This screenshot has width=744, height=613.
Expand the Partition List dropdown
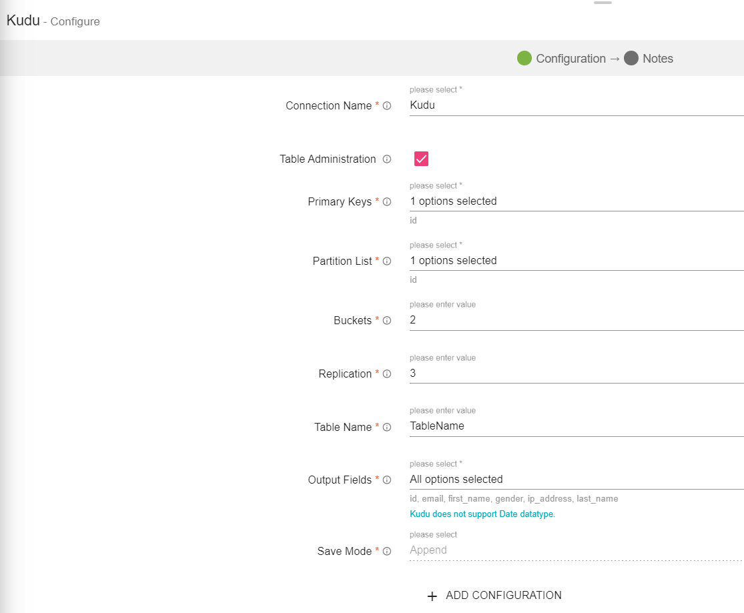575,261
